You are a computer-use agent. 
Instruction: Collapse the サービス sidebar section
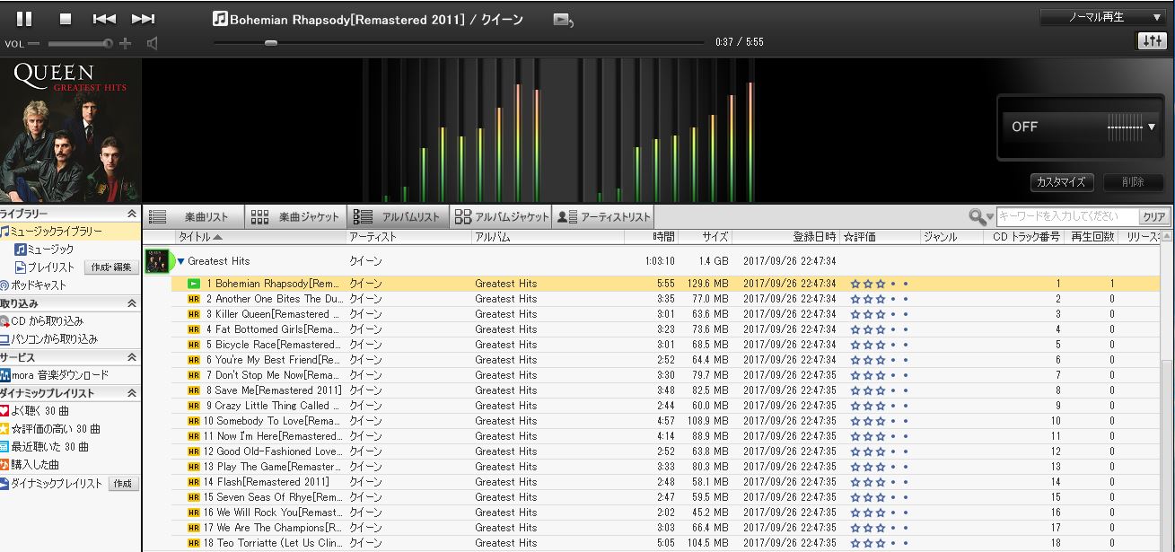click(132, 357)
